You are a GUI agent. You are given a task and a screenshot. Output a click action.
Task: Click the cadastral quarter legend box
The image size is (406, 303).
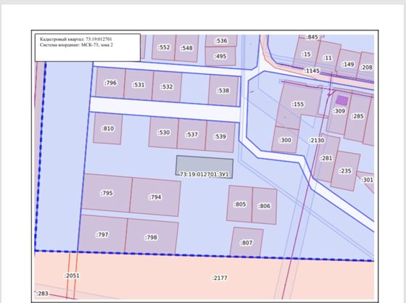point(88,47)
